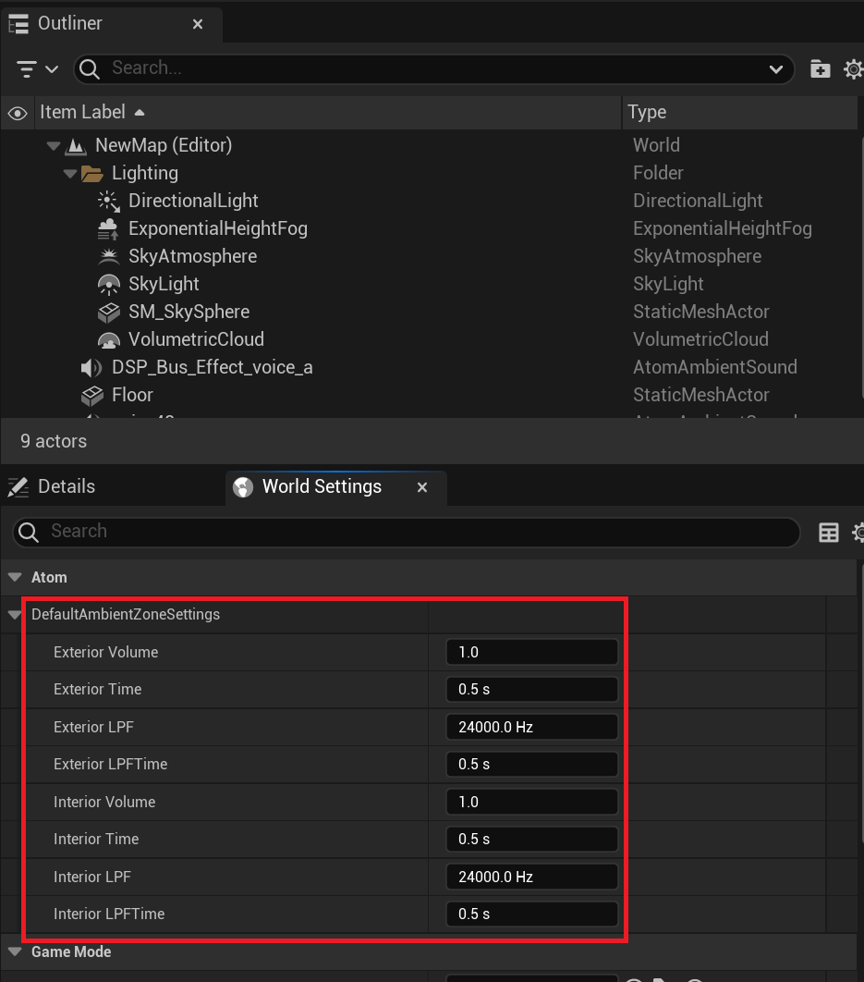Image resolution: width=864 pixels, height=982 pixels.
Task: Click the DSP_Bus_Effect_voice_a speaker icon
Action: point(91,368)
